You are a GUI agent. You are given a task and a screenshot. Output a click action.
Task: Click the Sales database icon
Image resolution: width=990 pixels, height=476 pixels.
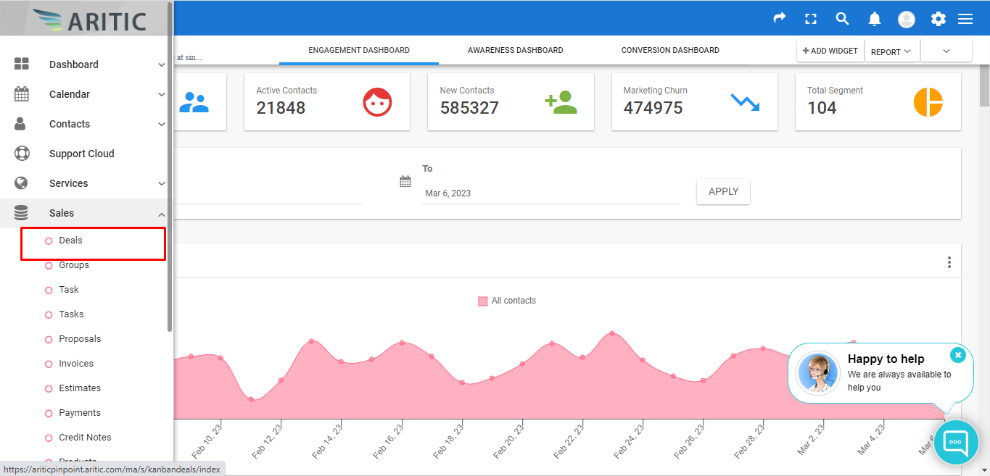point(21,213)
